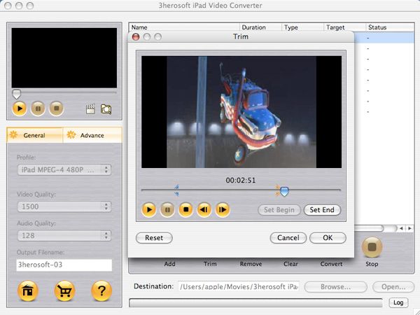Click the Destination path field

coord(239,286)
